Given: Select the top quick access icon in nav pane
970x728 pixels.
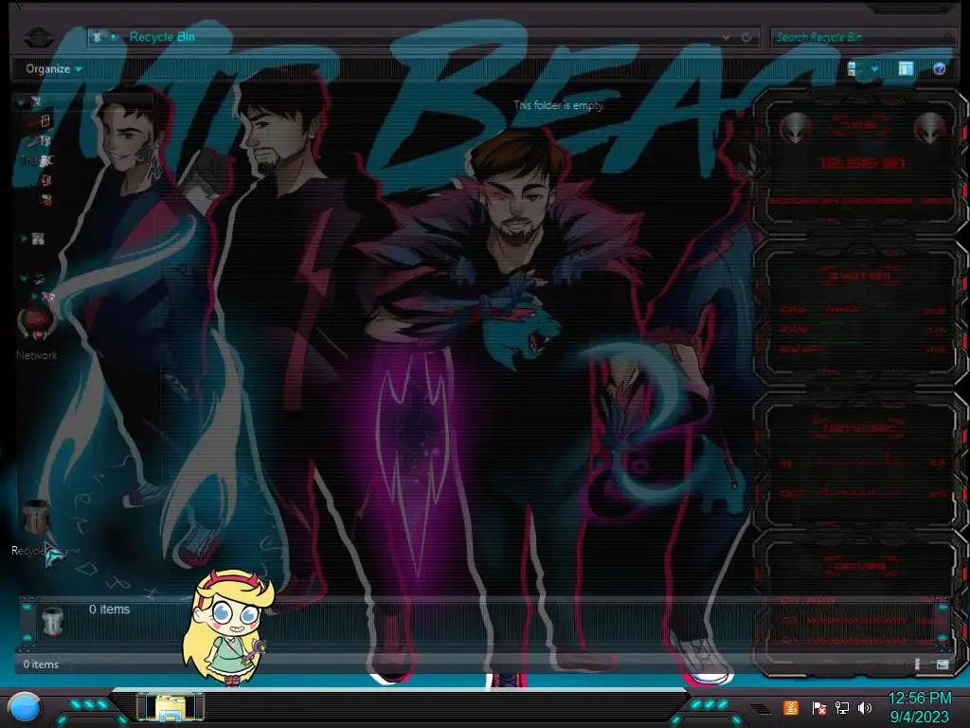Looking at the screenshot, I should coord(37,100).
